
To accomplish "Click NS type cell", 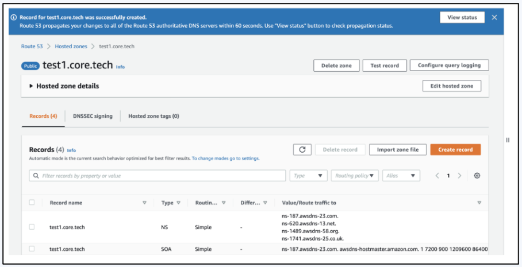I will coord(164,227).
